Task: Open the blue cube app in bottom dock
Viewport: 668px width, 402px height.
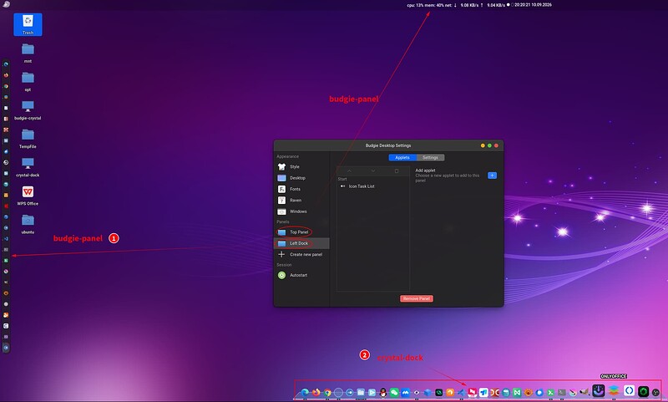Action: [x=428, y=392]
